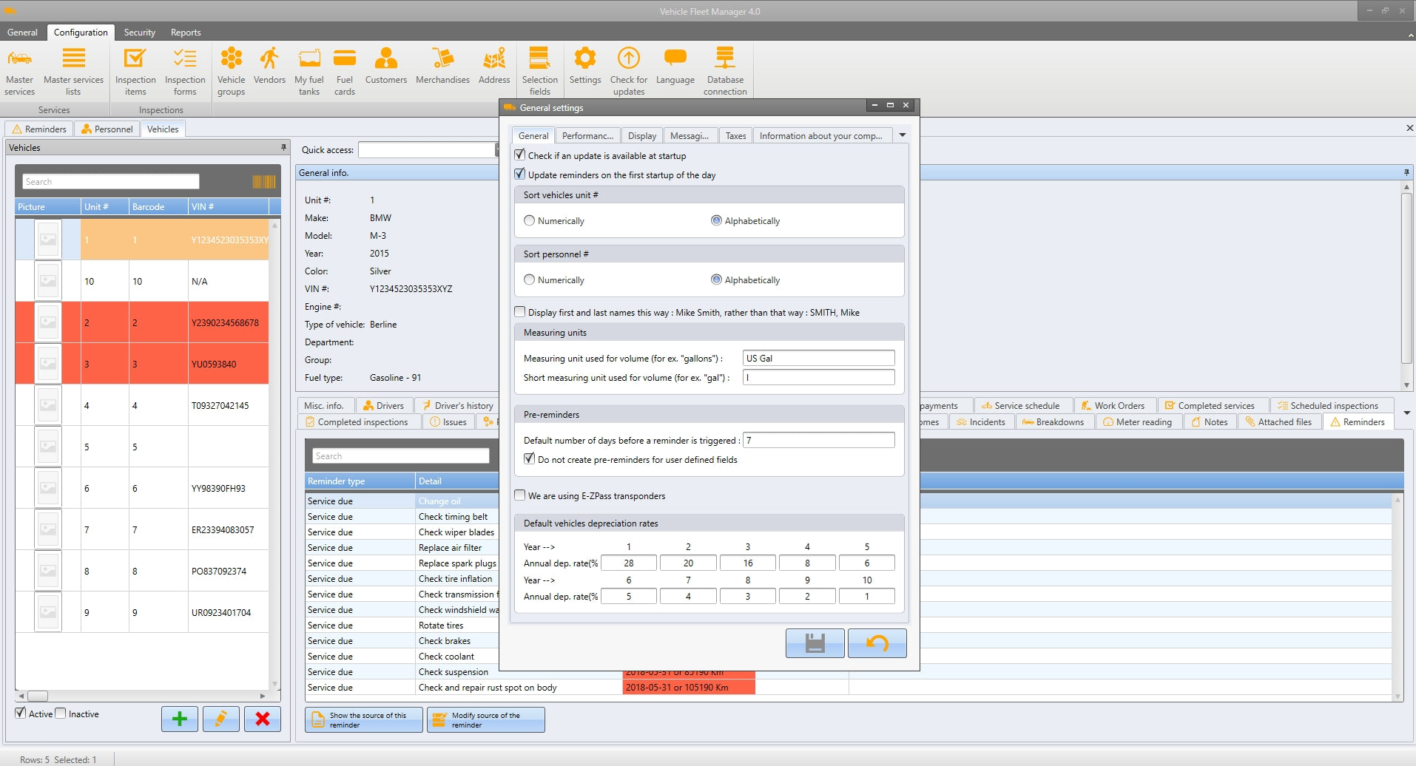Click the Vendors ribbon icon
Viewport: 1416px width, 766px height.
click(x=269, y=67)
